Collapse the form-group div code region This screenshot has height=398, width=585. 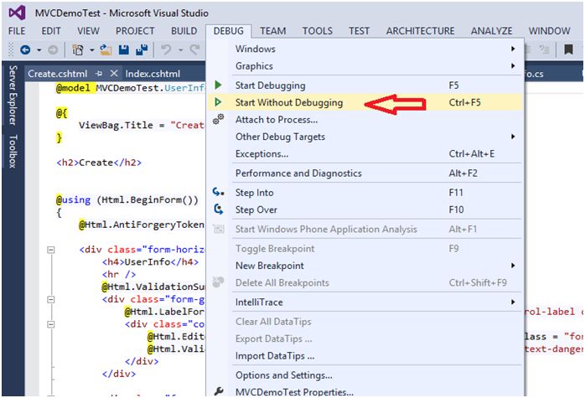pyautogui.click(x=51, y=299)
